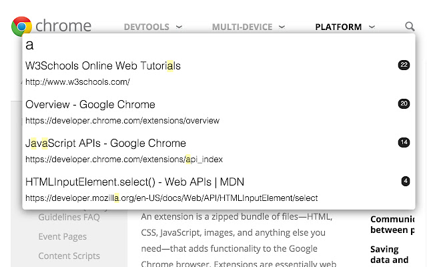
Task: Click the extensions/overview URL line
Action: (x=122, y=120)
